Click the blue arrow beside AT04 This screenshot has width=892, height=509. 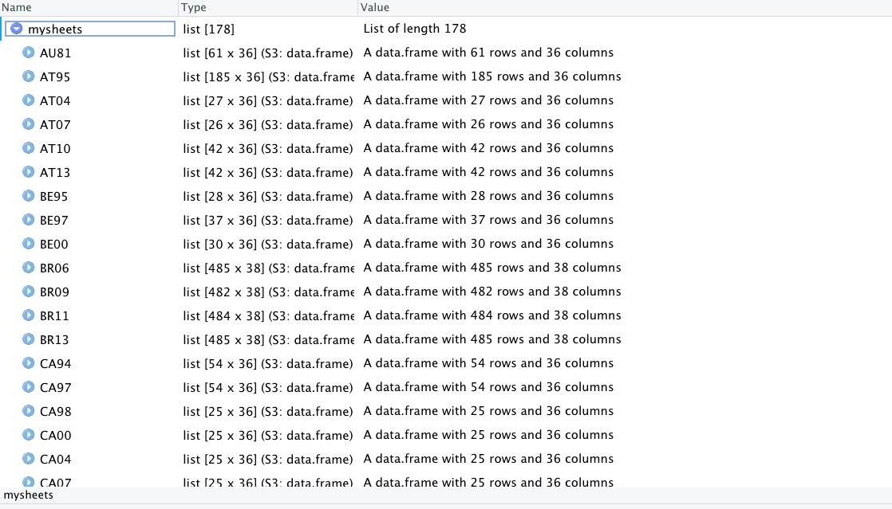[x=29, y=101]
